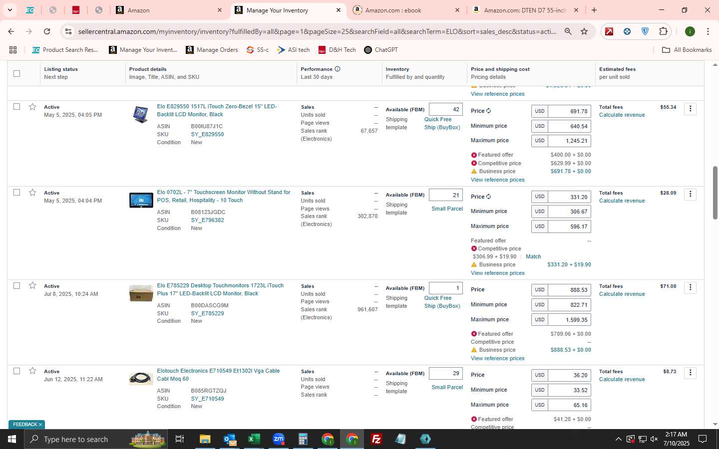The image size is (719, 449).
Task: Open the ChatGPT bookmark
Action: pos(381,50)
